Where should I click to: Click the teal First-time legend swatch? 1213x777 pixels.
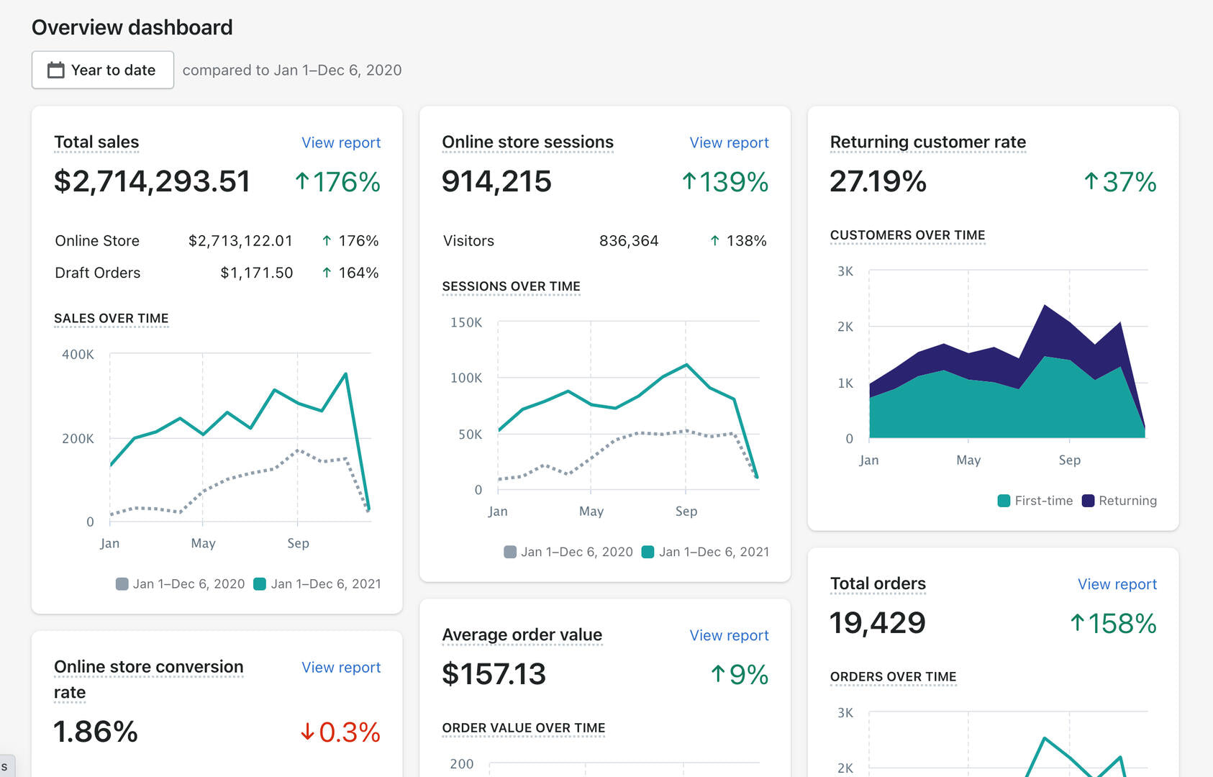click(1004, 501)
